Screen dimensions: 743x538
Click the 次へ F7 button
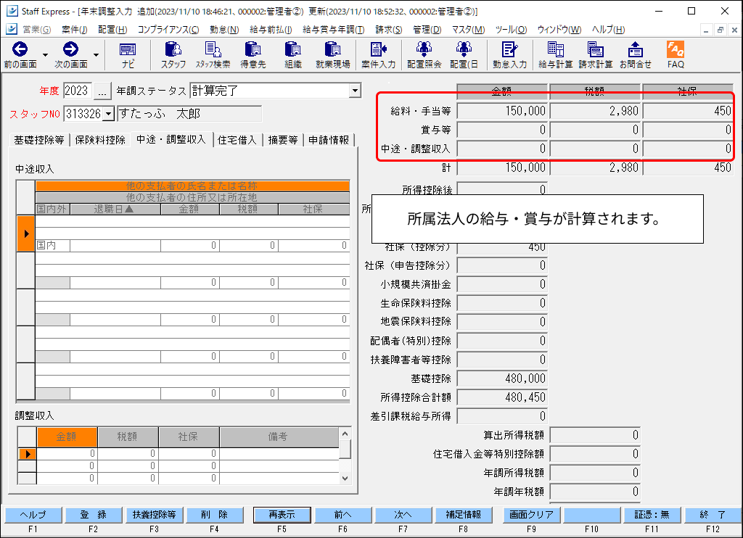pyautogui.click(x=403, y=515)
